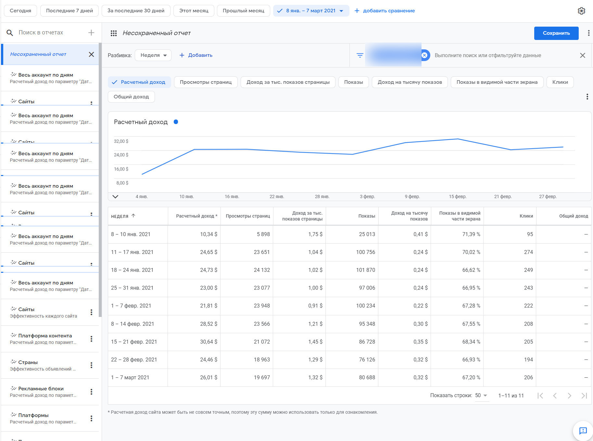Click the blue Расчетный доход legend dot
This screenshot has height=441, width=593.
pos(176,122)
